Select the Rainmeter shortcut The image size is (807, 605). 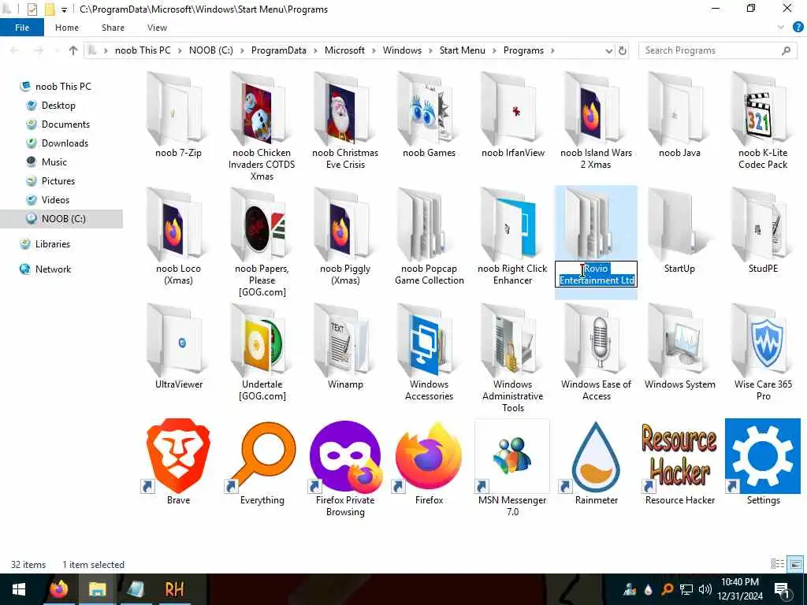tap(596, 462)
